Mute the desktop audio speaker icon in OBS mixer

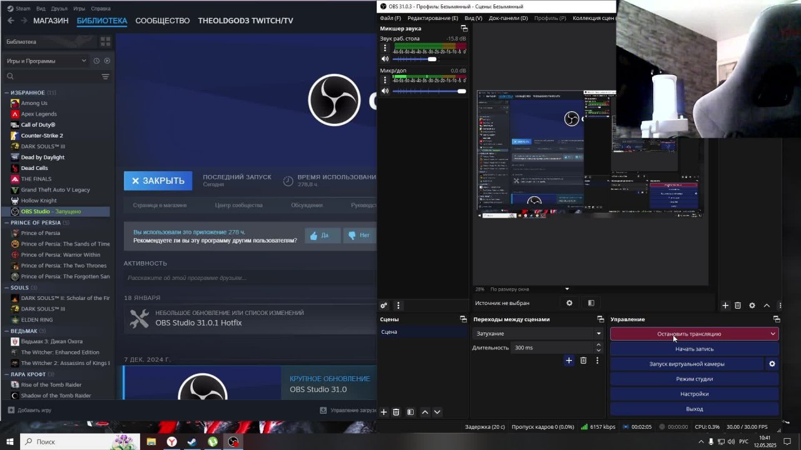pyautogui.click(x=385, y=59)
